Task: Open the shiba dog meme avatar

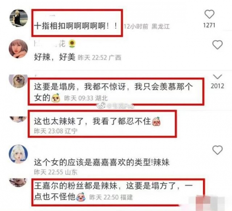Action: point(18,81)
